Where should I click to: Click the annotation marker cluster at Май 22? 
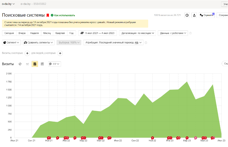[x=101, y=138]
